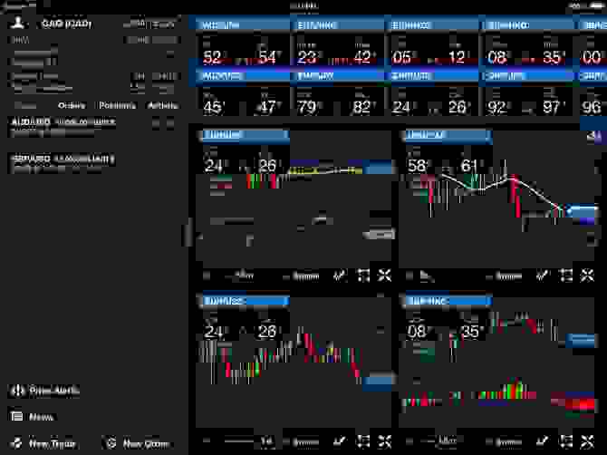
Task: Open the News label
Action: click(41, 417)
